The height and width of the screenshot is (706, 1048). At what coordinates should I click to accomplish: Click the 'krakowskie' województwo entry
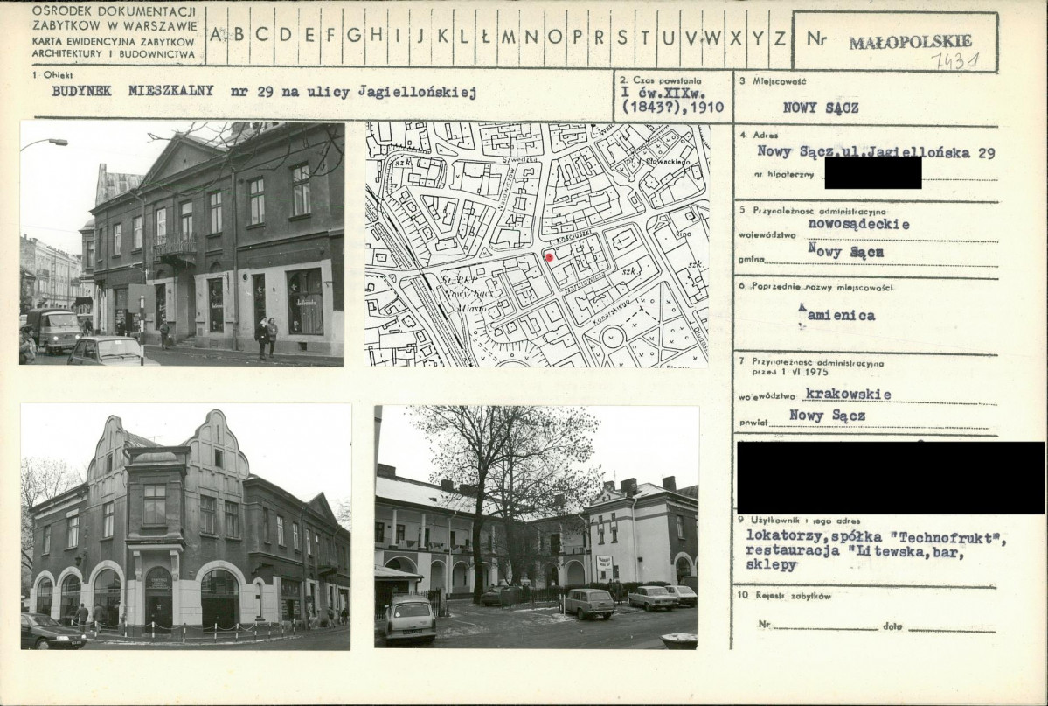(x=848, y=395)
